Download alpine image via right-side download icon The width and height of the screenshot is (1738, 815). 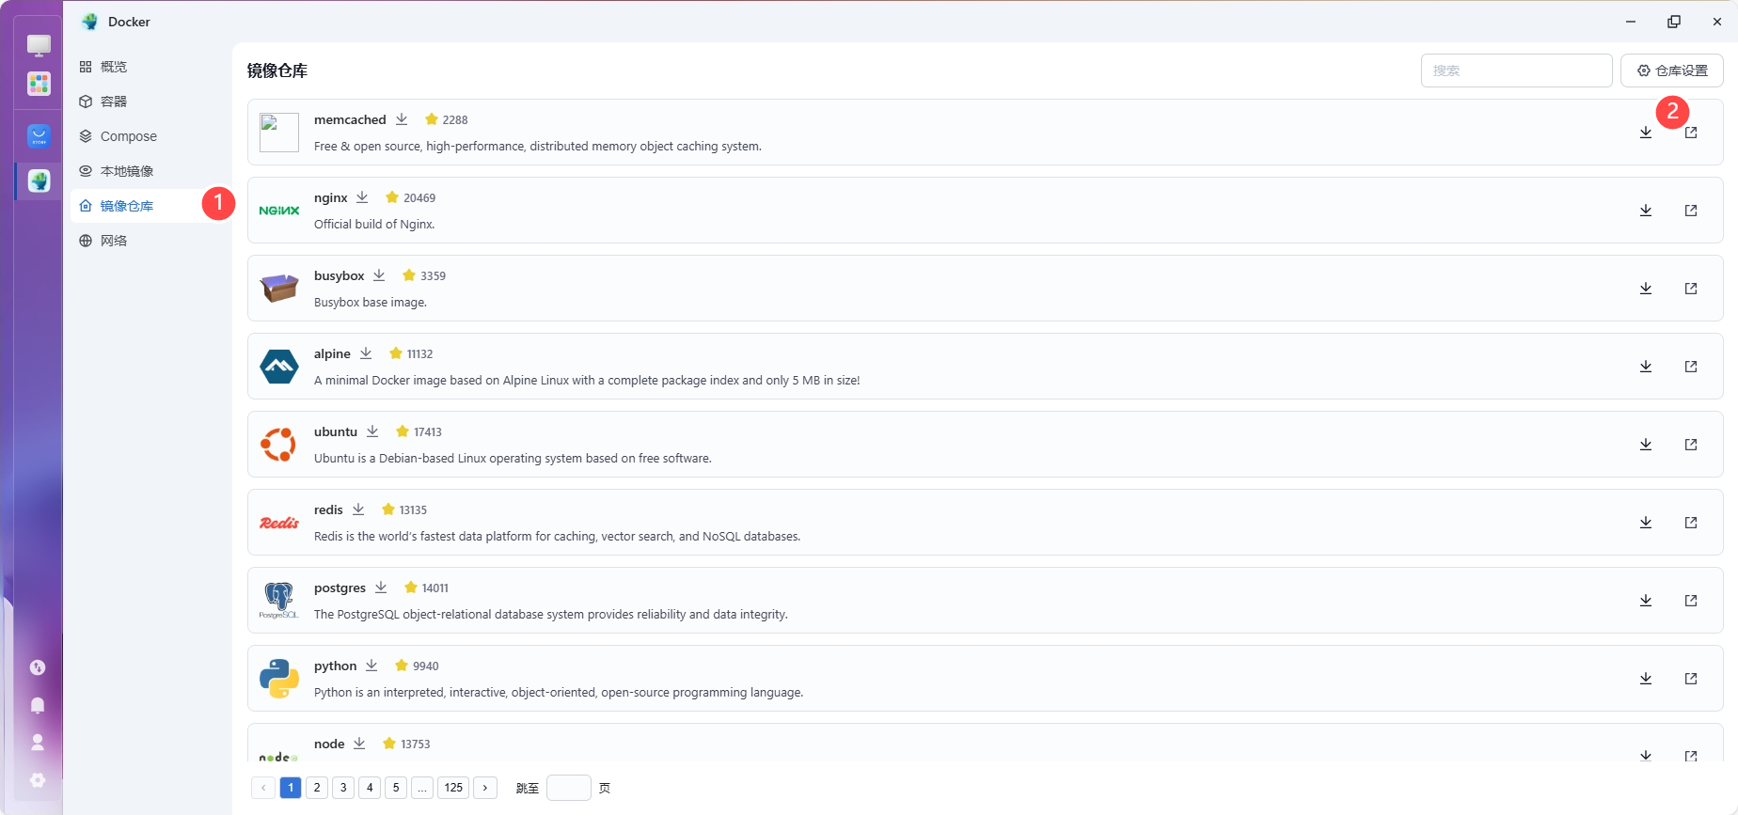(1646, 367)
